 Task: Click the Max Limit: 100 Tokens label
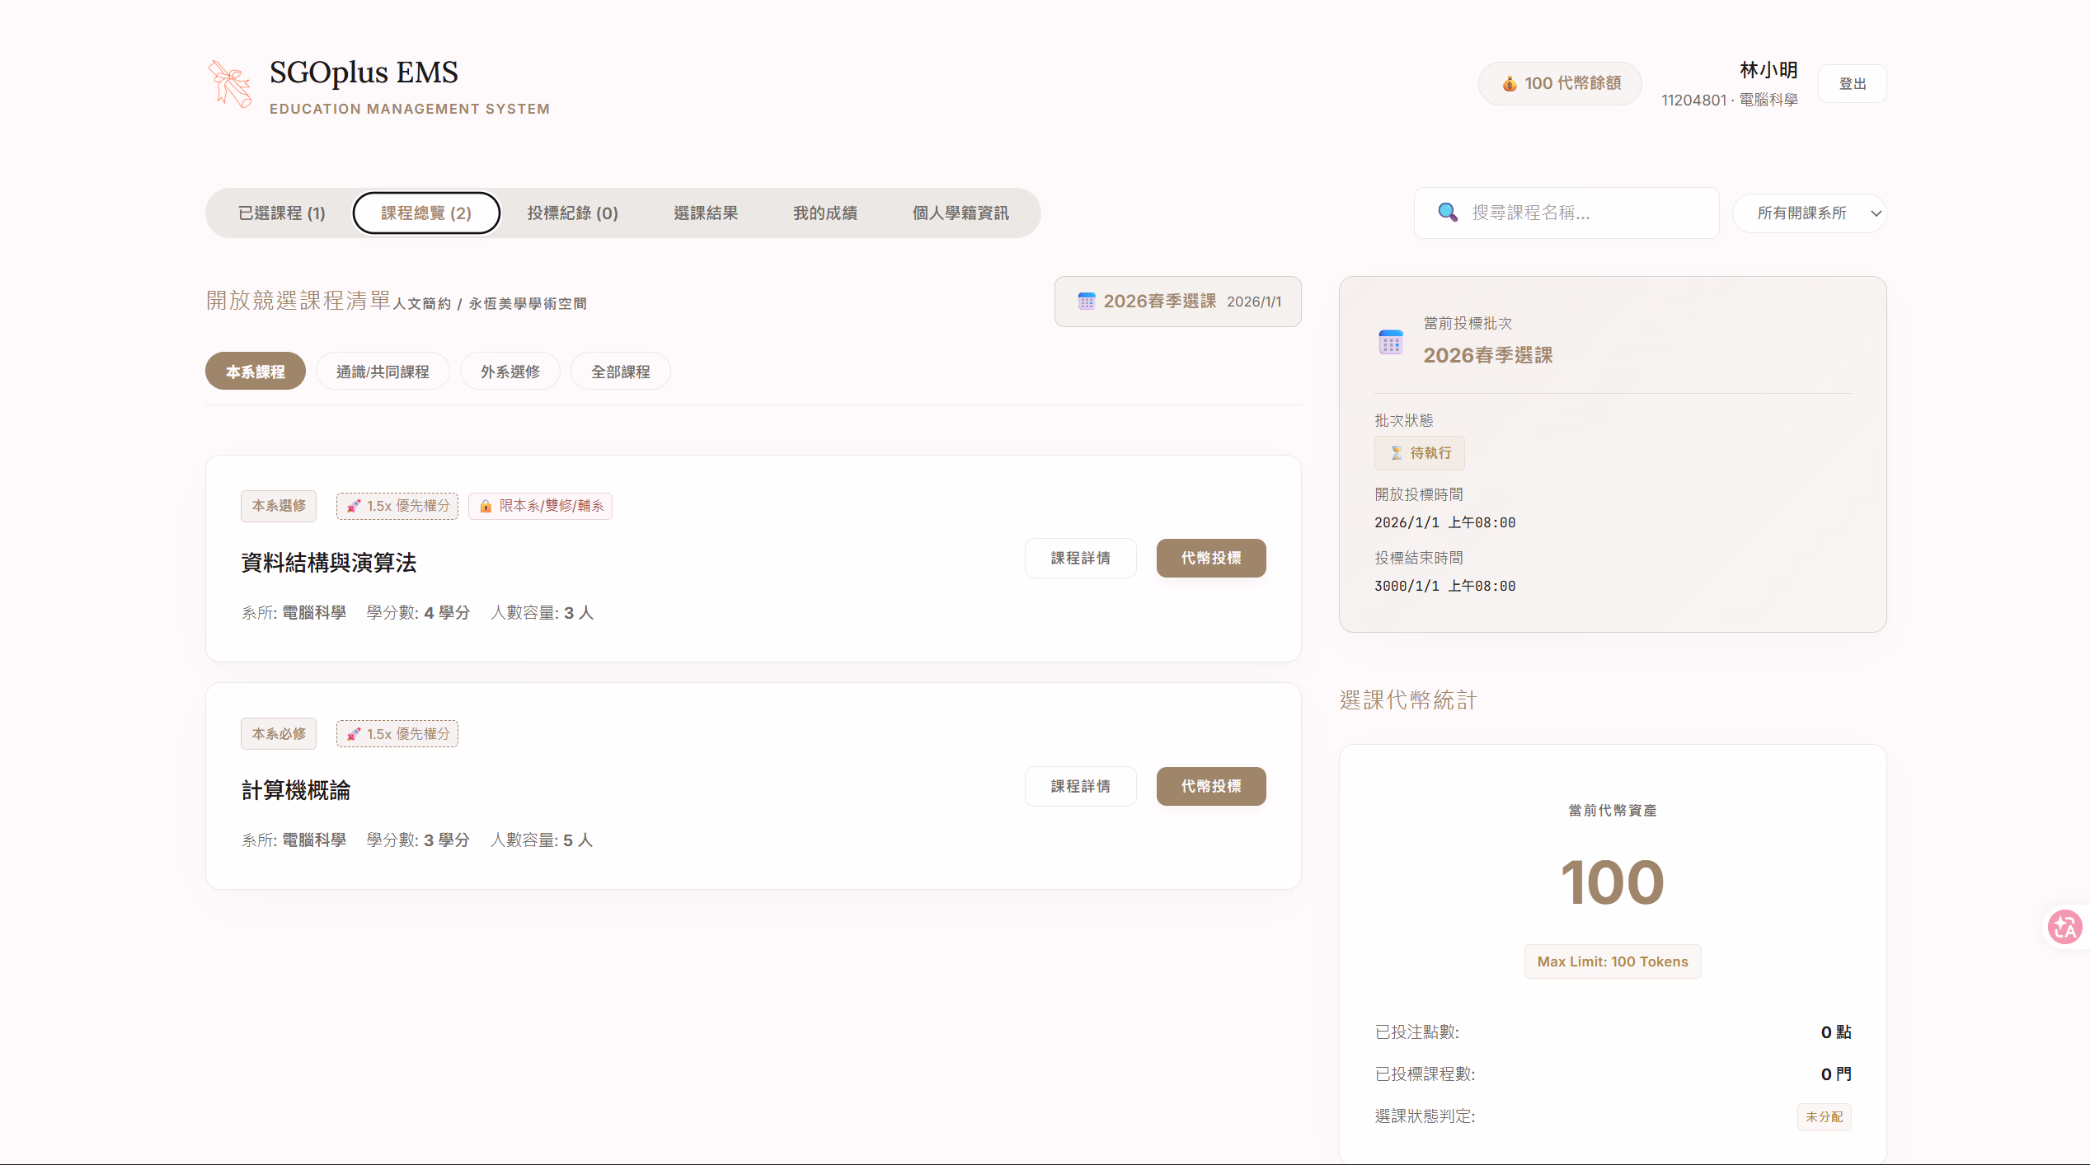tap(1613, 961)
